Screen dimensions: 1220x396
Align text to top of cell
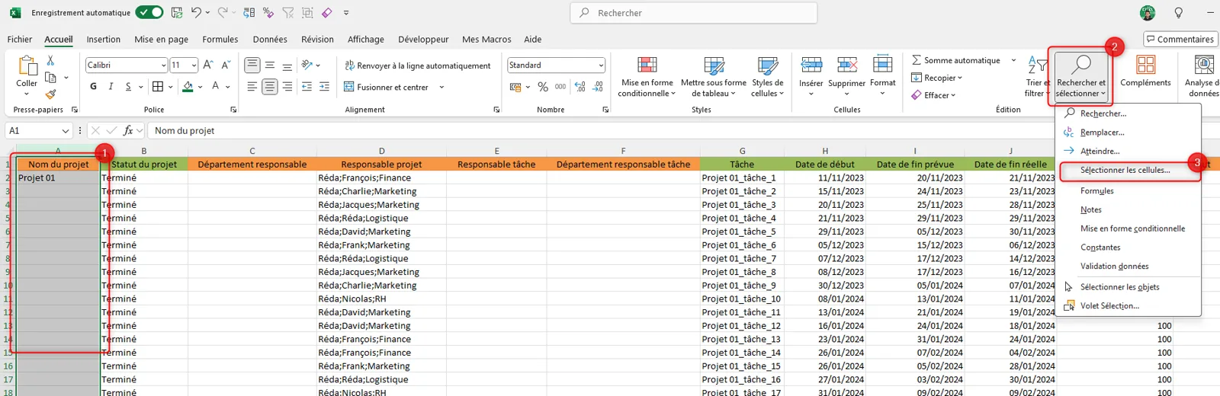coord(252,65)
